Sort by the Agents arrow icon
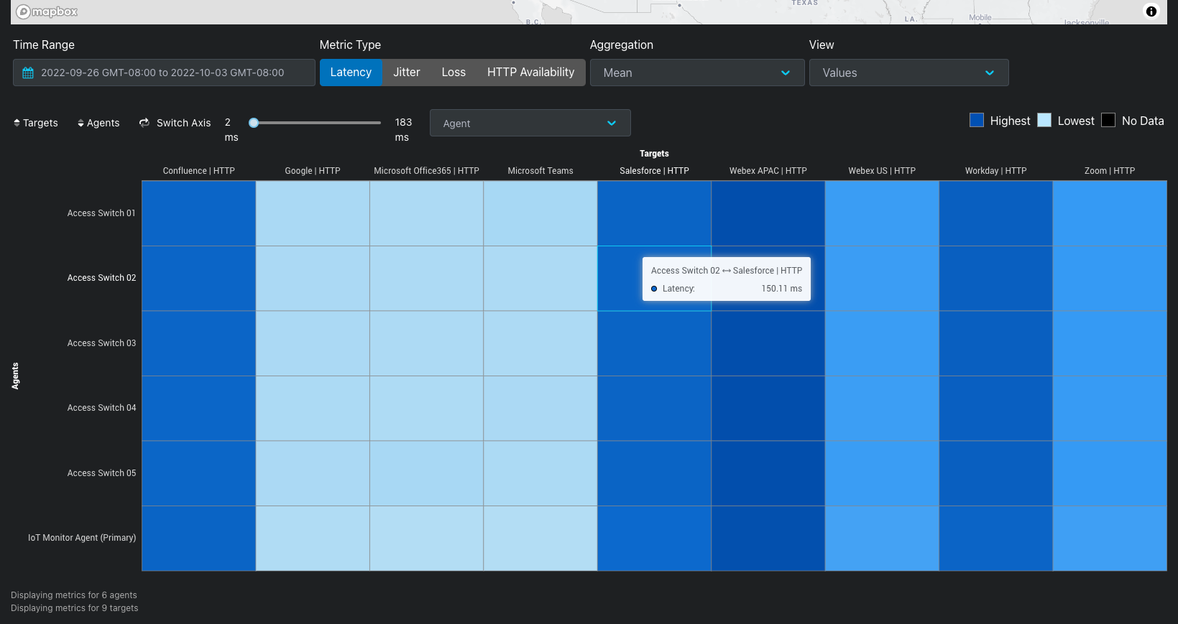The image size is (1178, 624). point(80,123)
